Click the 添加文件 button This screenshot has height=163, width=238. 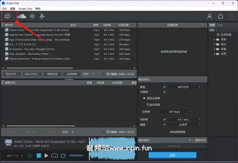(12, 74)
